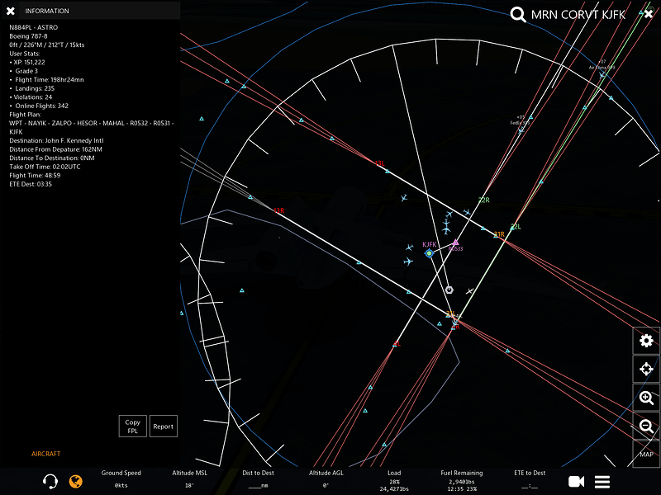Select the FedEx aircraft icon on the map
661x495 pixels.
(x=521, y=130)
